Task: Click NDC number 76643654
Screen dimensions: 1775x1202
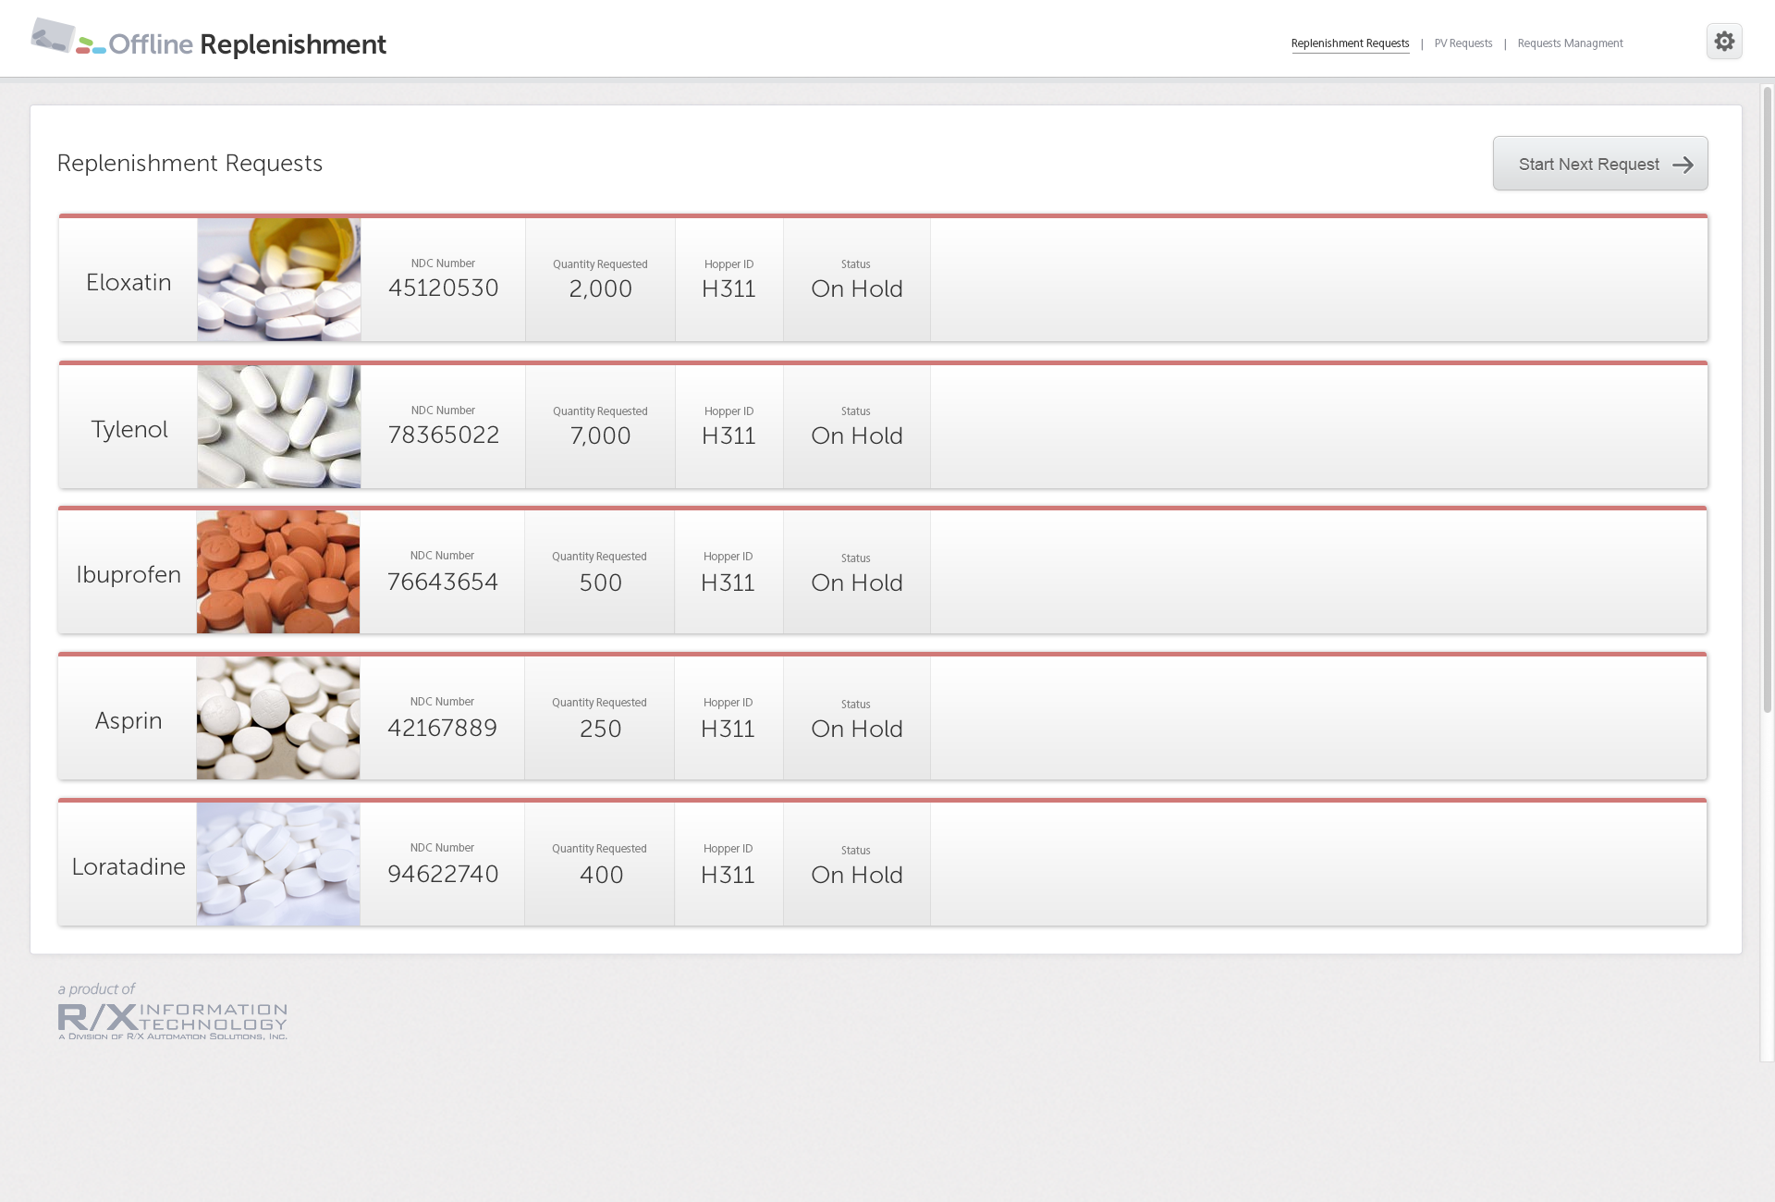Action: click(443, 582)
